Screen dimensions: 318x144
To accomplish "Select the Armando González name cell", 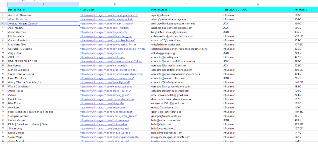I will [43, 15].
